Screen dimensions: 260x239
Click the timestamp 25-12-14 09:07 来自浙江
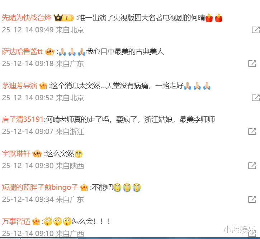tap(43, 132)
